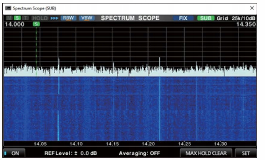The height and width of the screenshot is (160, 265).
Task: Switch the FIX scope mode
Action: pyautogui.click(x=183, y=18)
